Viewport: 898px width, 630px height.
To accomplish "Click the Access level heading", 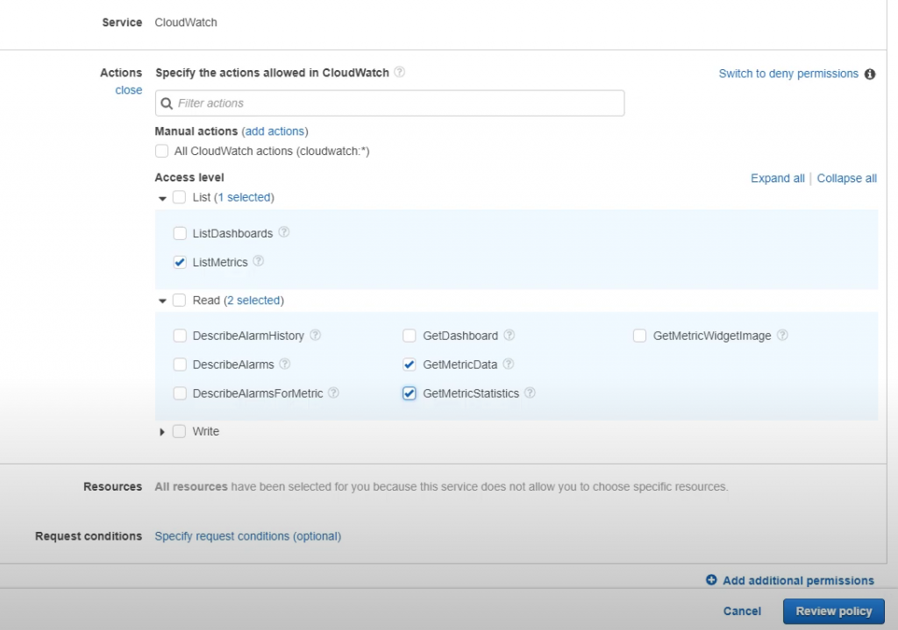I will (189, 177).
